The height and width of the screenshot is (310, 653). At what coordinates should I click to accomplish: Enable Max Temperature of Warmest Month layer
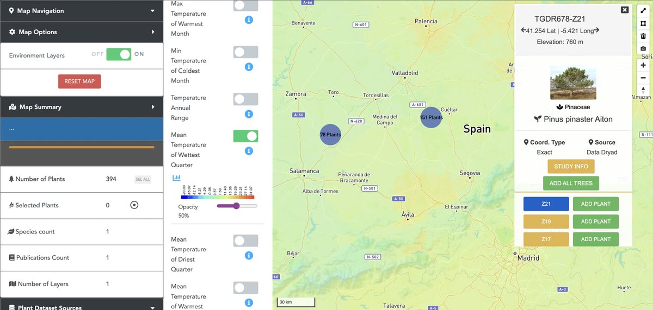click(x=245, y=5)
